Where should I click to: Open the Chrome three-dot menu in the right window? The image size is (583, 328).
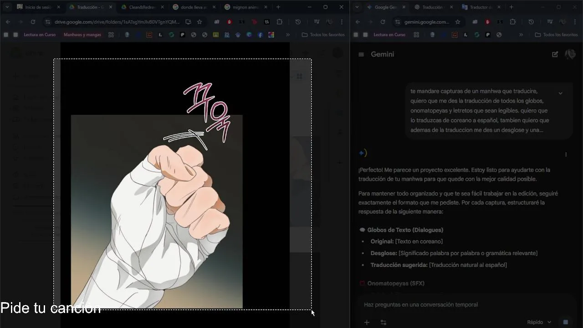point(575,22)
